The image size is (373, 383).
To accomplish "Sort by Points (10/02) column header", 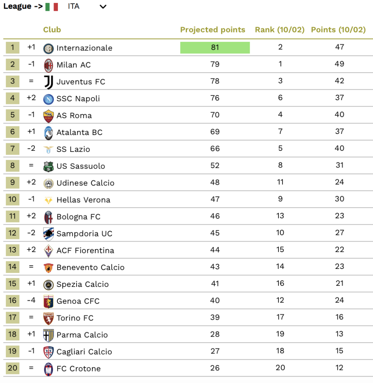I will [x=338, y=30].
